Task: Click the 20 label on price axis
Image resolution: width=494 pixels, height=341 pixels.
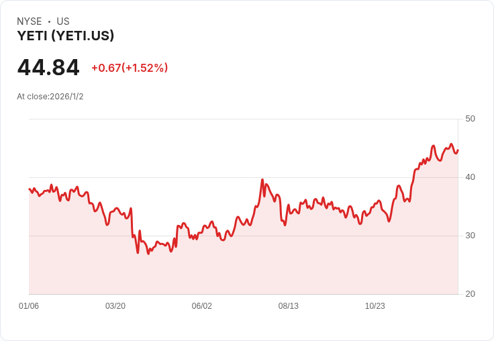Action: click(470, 294)
